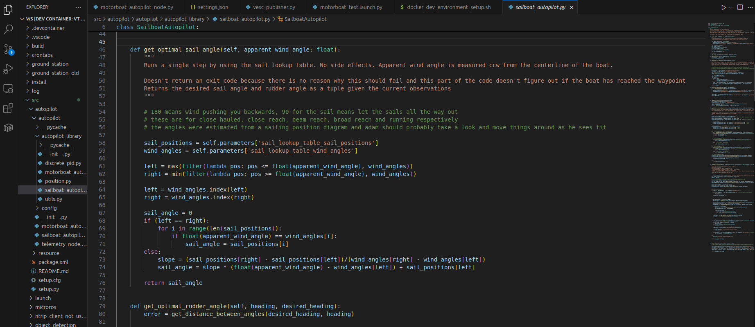
Task: Open discrete_pid.py in the file tree
Action: coord(63,163)
